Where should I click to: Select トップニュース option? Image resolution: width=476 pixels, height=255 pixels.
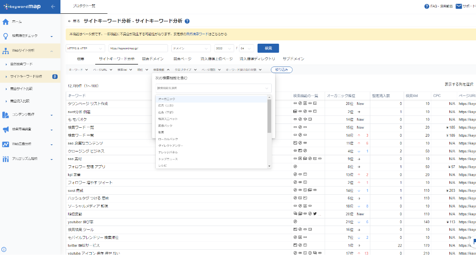[212, 159]
